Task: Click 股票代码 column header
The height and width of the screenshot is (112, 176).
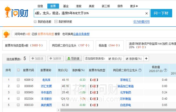Action: [29, 70]
